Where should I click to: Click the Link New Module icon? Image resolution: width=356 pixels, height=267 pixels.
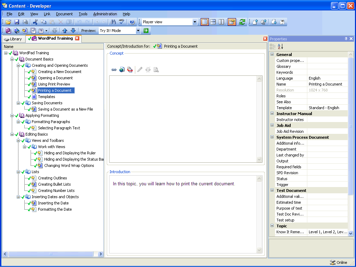point(8,31)
